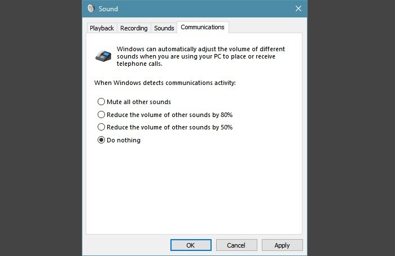
Task: Confirm the settings with OK
Action: [x=191, y=245]
